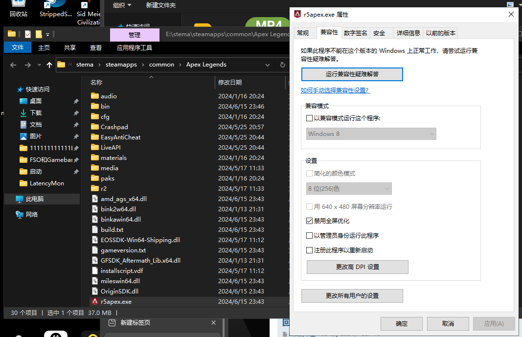Uncheck 禁用全屏优化 in the compatibility dialog

click(x=309, y=221)
